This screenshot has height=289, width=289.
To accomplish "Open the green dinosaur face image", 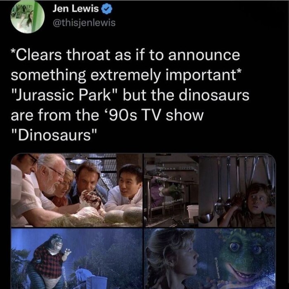I will pyautogui.click(x=210, y=258).
